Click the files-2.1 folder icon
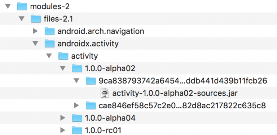This screenshot has width=277, height=135. (36, 19)
